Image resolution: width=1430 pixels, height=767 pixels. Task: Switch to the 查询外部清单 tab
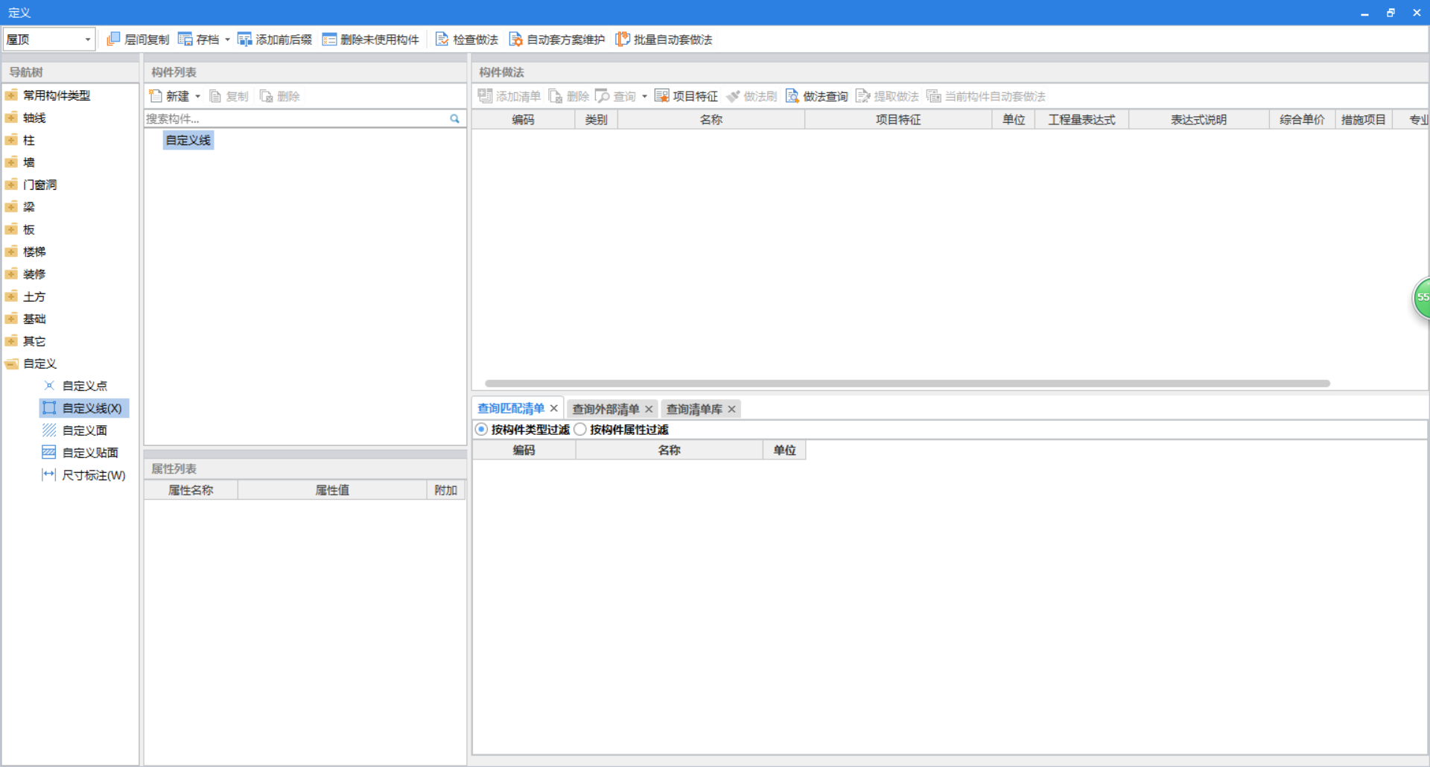point(606,409)
